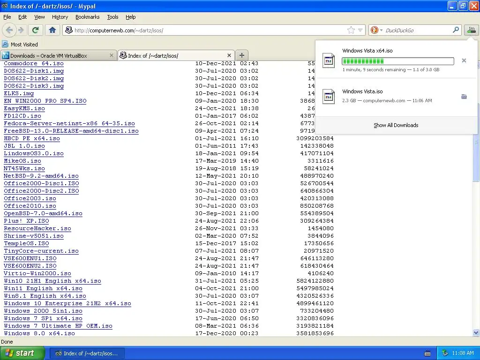Open the History menu
The image size is (480, 360).
coord(60,17)
